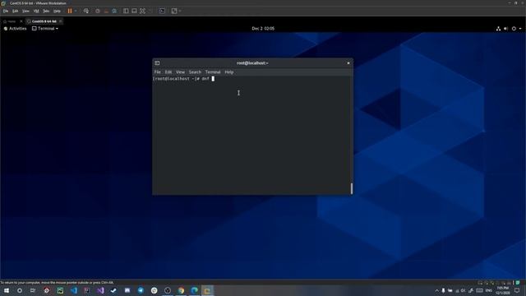Screen dimensions: 526x296
Task: Click the date and time clock in GNOME bar
Action: pos(263,29)
